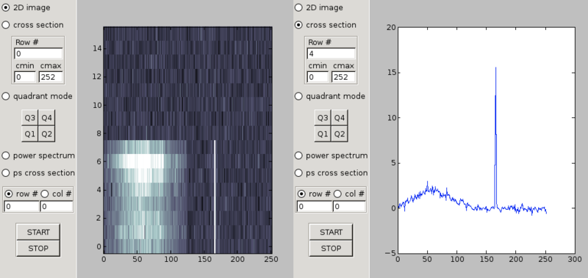Viewport: 588px width, 278px height.
Task: Focus Row # field showing 0 in left panel
Action: click(38, 54)
